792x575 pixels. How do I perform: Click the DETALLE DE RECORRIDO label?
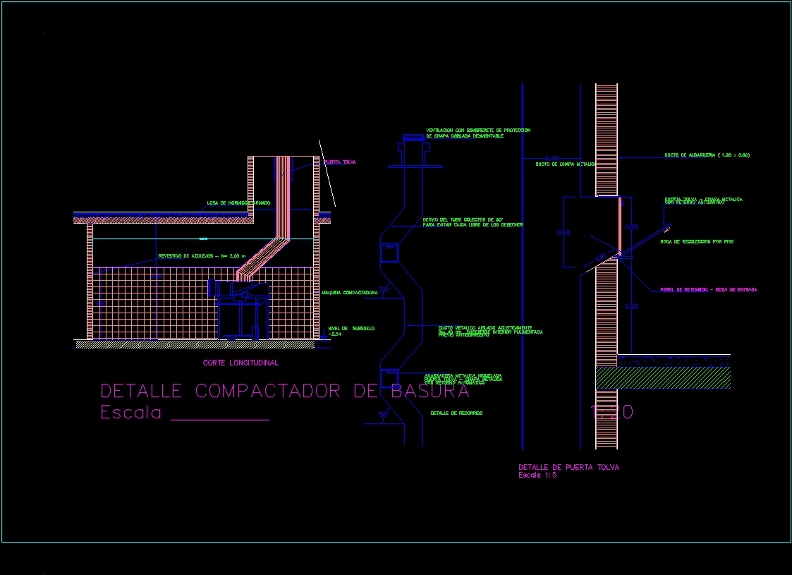pyautogui.click(x=456, y=412)
